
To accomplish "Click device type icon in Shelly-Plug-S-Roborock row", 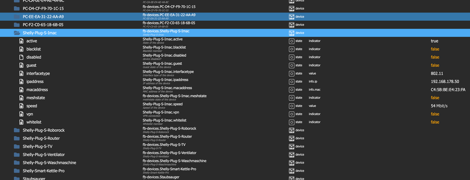I will (291, 130).
